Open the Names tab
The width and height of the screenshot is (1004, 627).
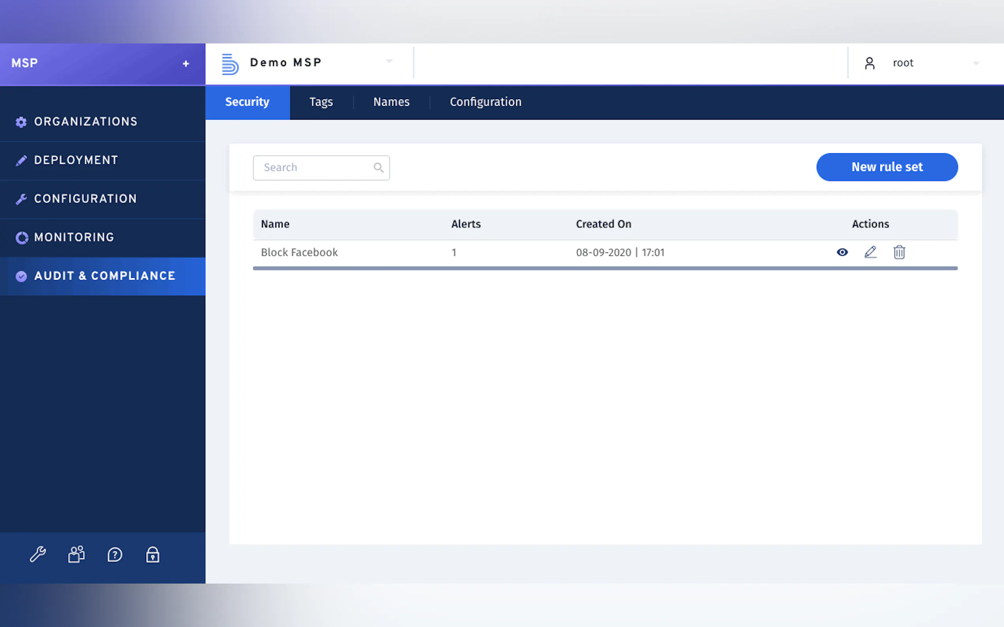coord(391,102)
